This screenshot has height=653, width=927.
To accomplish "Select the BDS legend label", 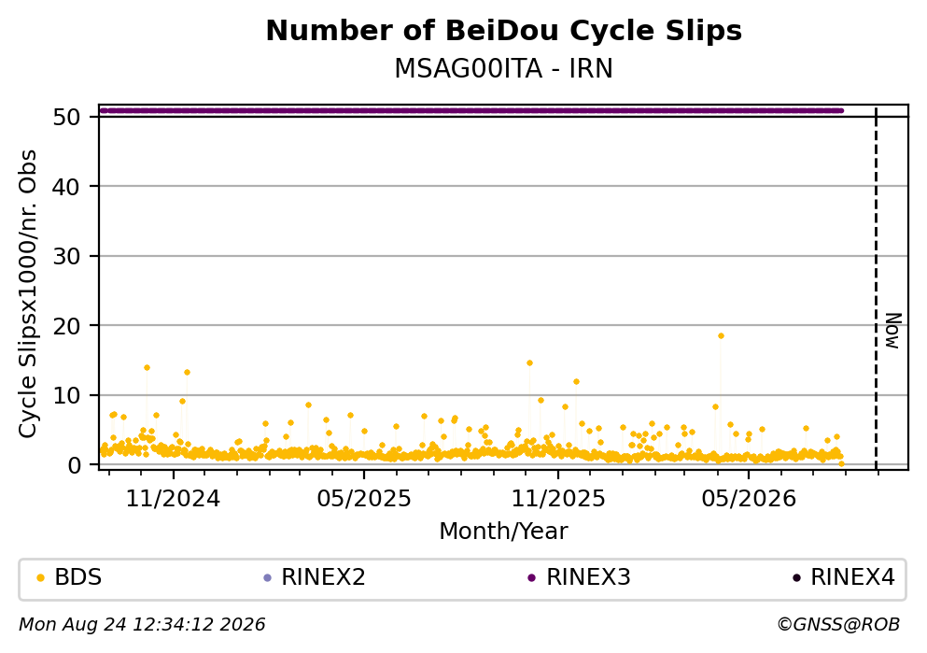I will tap(78, 577).
